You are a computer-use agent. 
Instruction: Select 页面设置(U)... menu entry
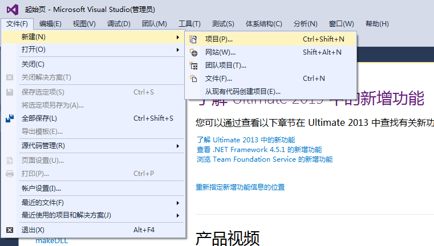tap(93, 161)
